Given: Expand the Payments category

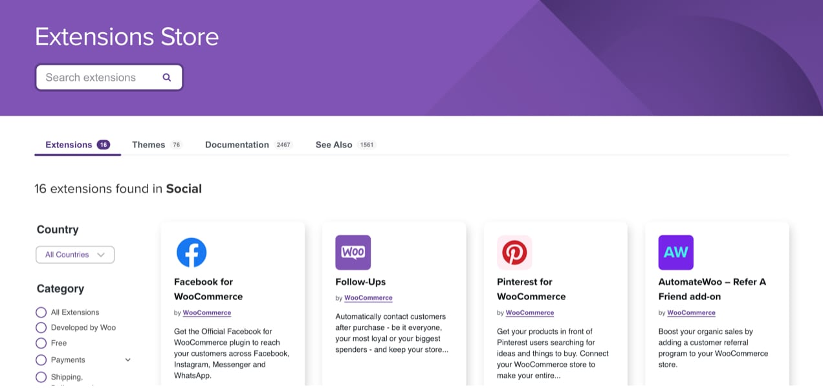Looking at the screenshot, I should [x=127, y=360].
